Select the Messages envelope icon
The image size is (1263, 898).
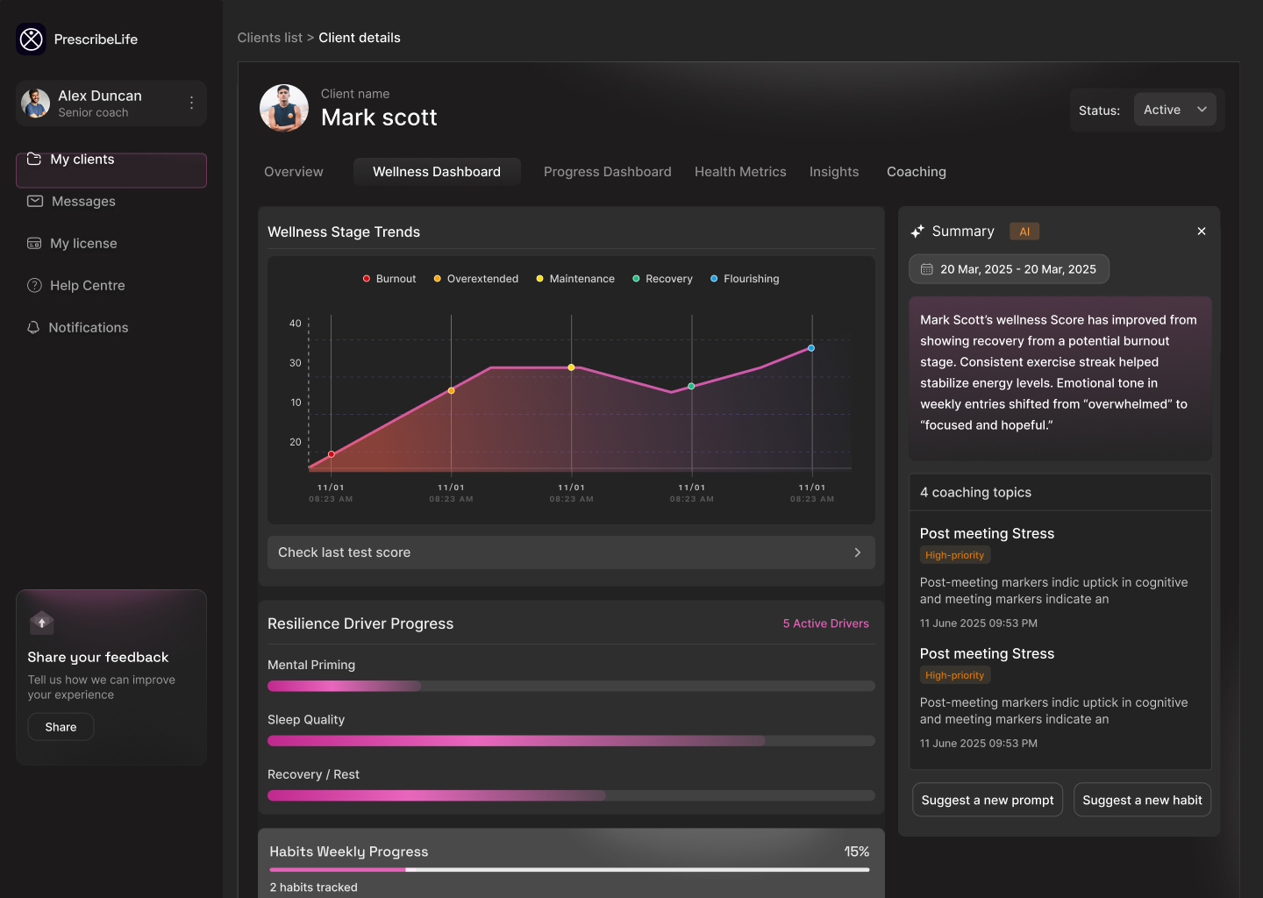(x=33, y=201)
